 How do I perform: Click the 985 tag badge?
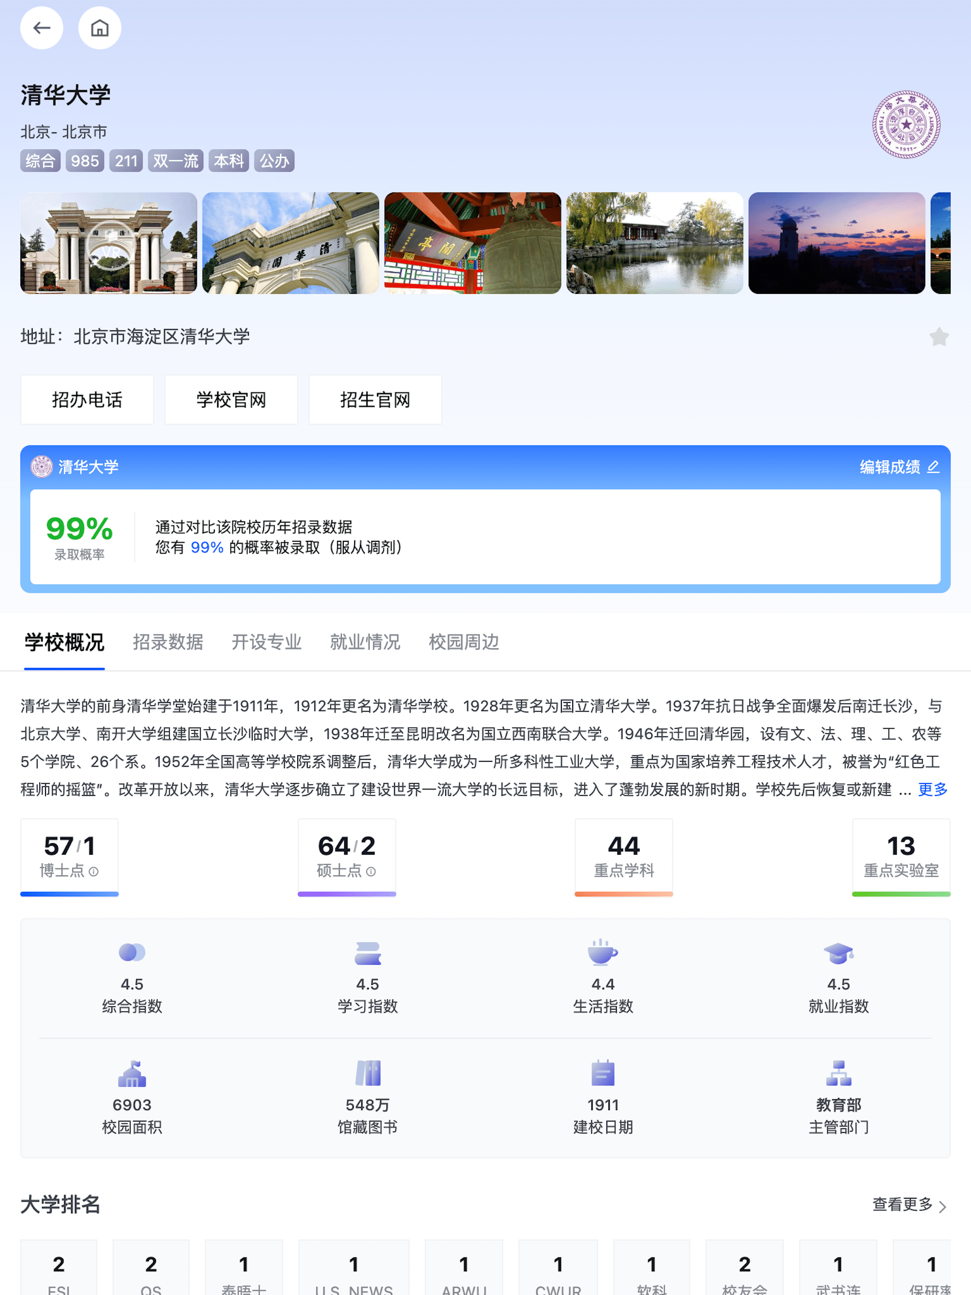(85, 161)
